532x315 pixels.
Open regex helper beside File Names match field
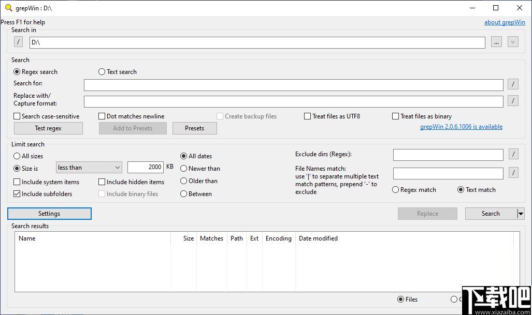point(514,173)
